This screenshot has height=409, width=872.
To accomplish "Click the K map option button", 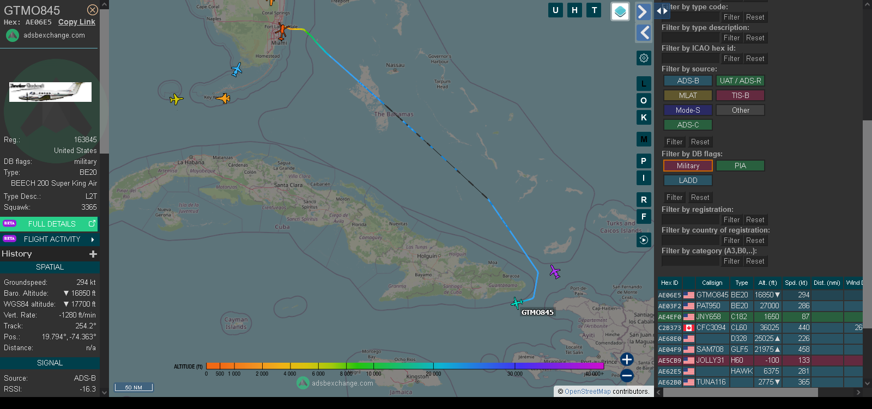I will click(x=644, y=117).
